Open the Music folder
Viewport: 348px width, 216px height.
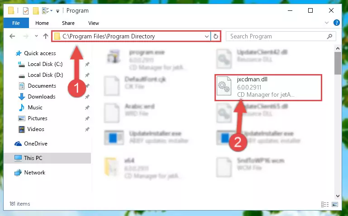coord(35,108)
